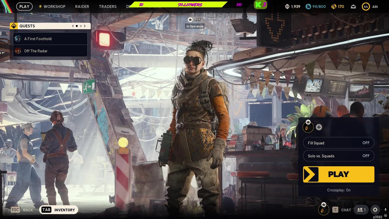The width and height of the screenshot is (389, 219).
Task: Click the QUESTS panel header
Action: (50, 26)
